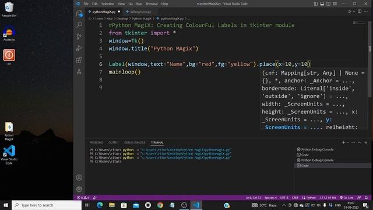Open editor More Actions ellipsis

pyautogui.click(x=366, y=12)
